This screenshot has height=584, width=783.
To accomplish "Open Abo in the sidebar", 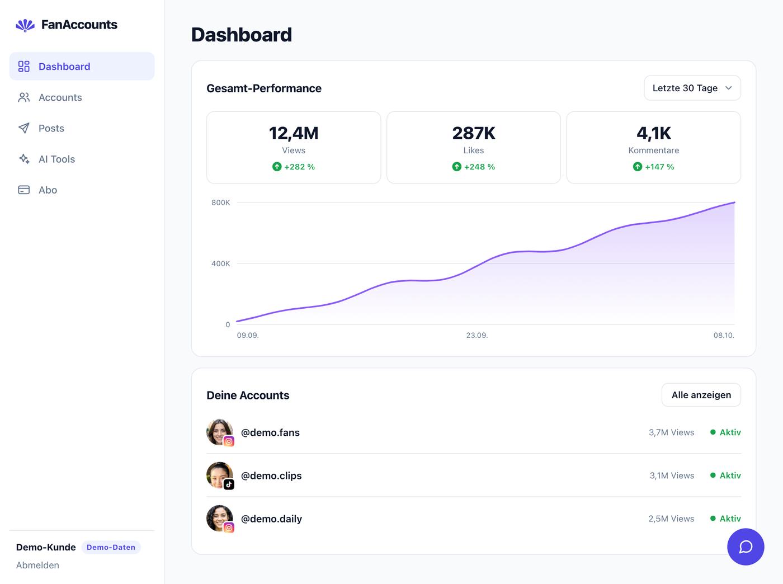I will [82, 190].
